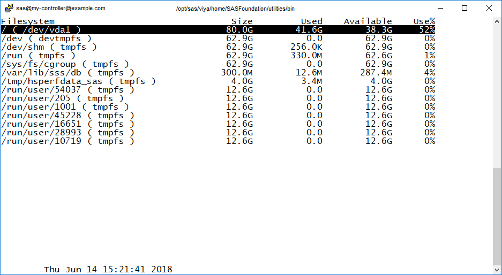The height and width of the screenshot is (275, 502).
Task: Click the Filesystem column header
Action: pos(28,21)
